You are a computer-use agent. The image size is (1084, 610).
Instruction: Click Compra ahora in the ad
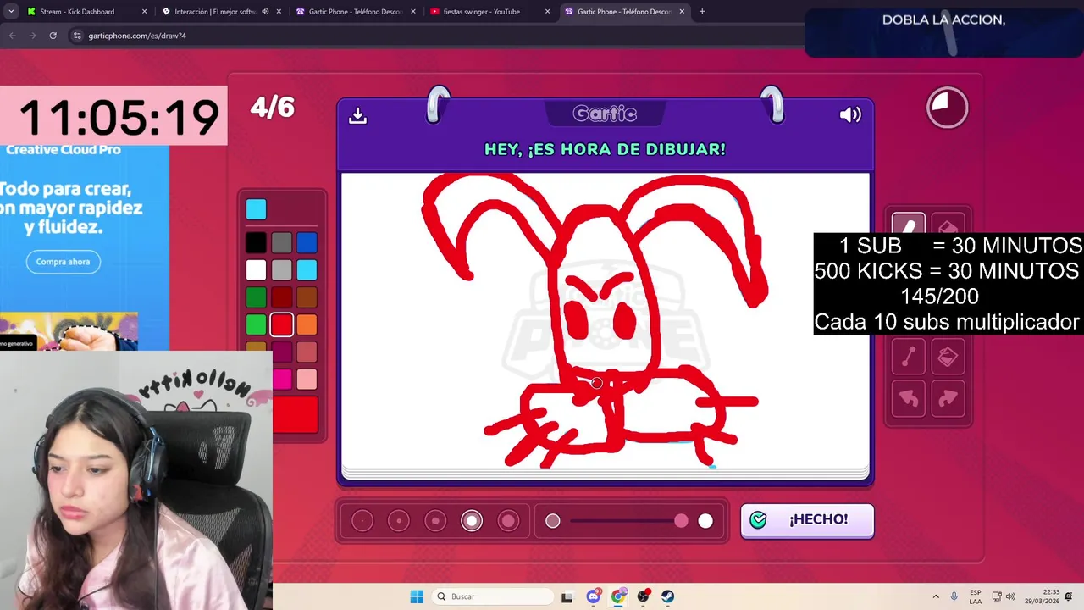tap(63, 262)
